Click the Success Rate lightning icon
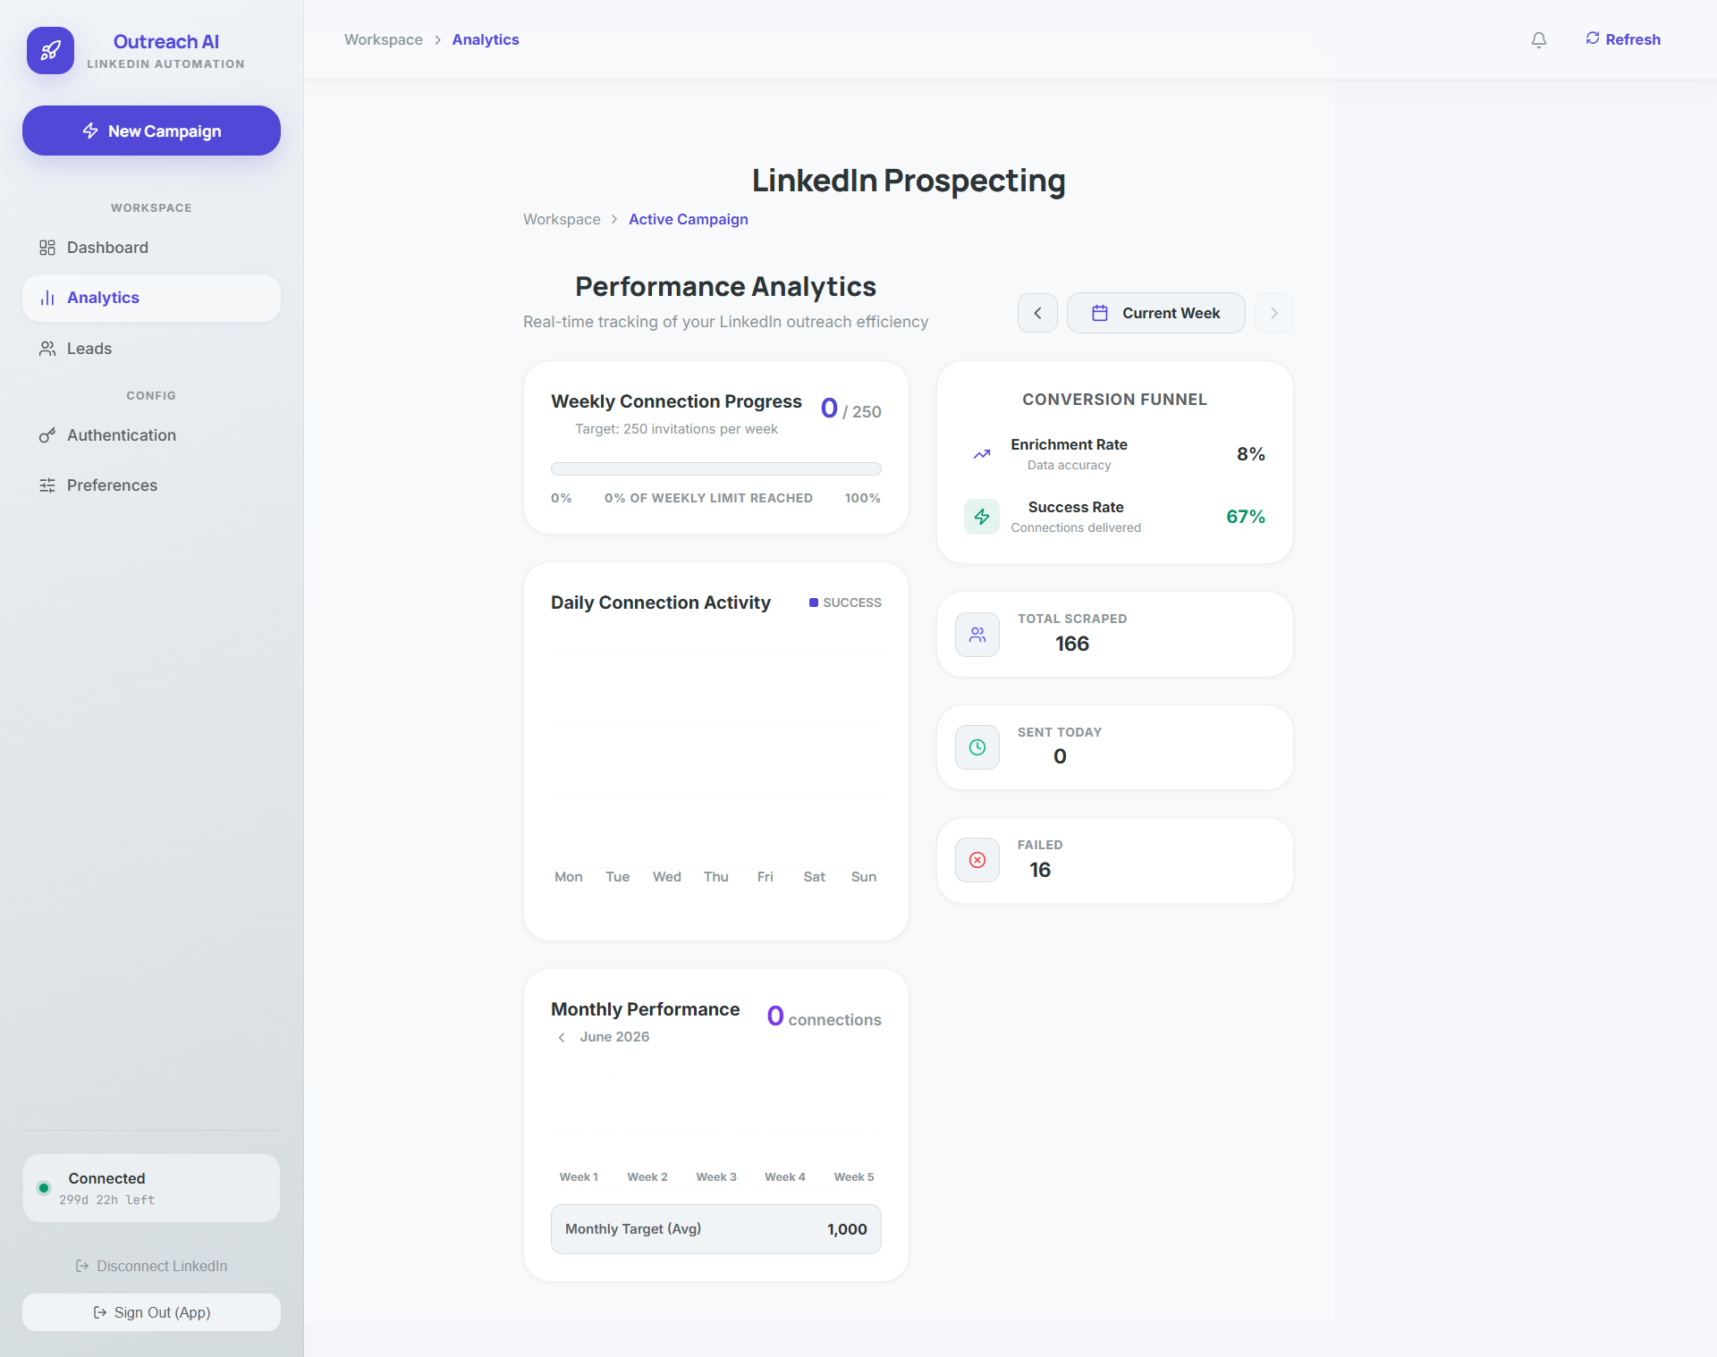 [x=982, y=517]
